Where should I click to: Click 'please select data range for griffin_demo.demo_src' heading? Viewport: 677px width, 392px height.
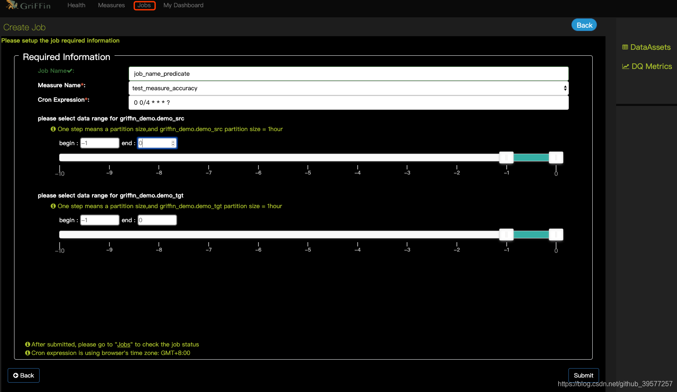coord(111,118)
